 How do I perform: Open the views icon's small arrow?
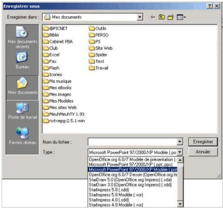[x=185, y=17]
